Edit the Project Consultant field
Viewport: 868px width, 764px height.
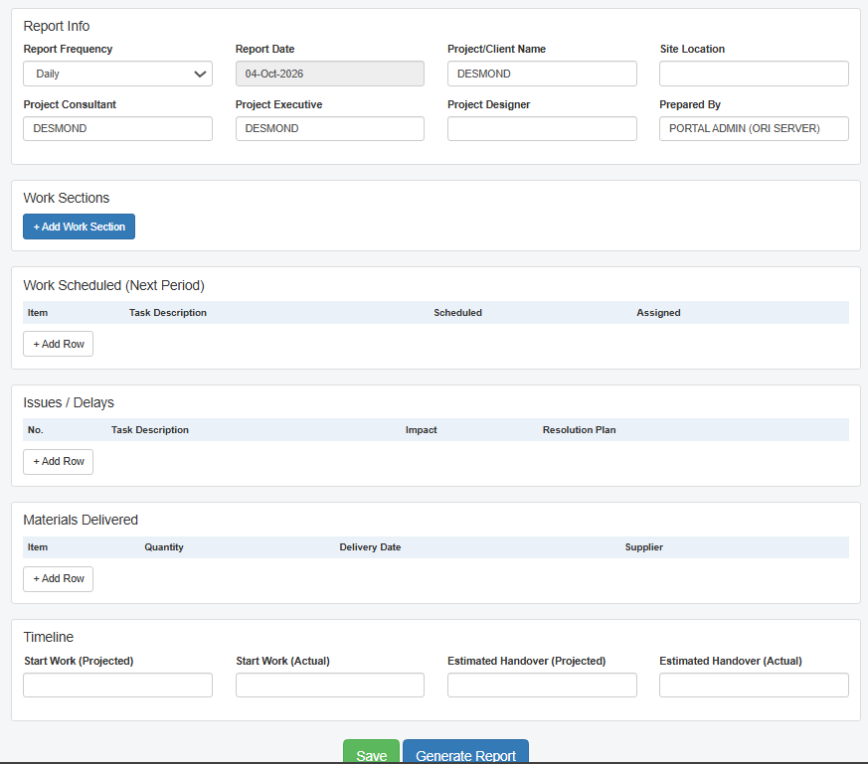[117, 128]
